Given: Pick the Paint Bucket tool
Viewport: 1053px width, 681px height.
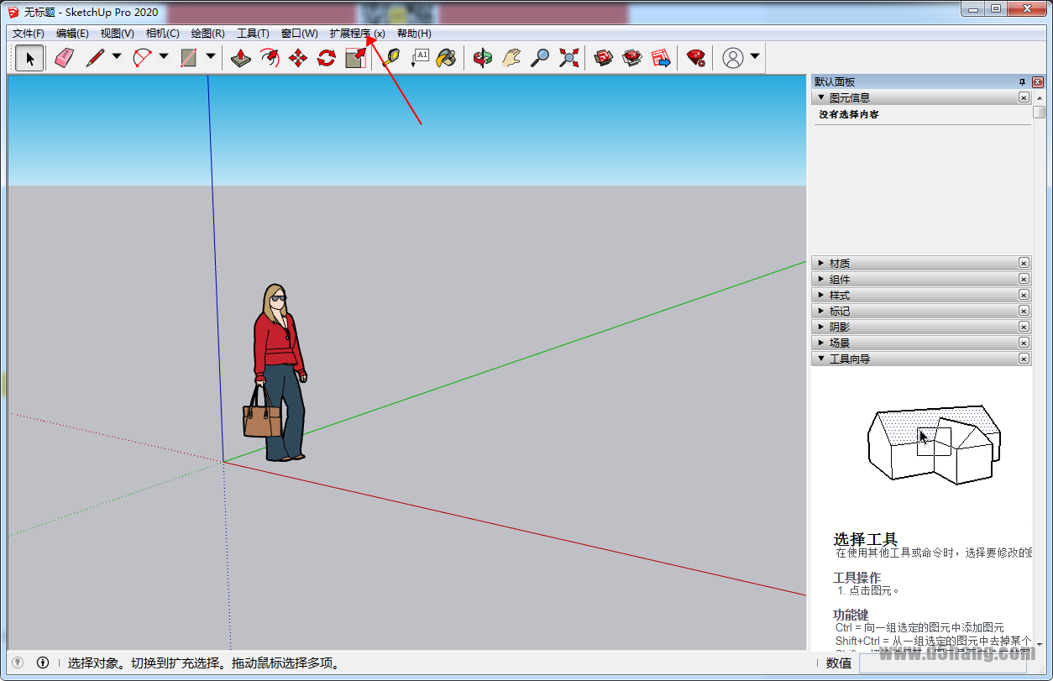Looking at the screenshot, I should tap(447, 57).
